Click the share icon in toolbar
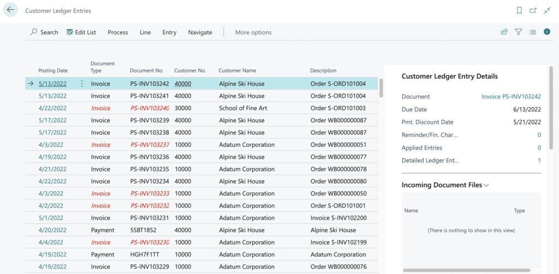559x274 pixels. [x=504, y=32]
